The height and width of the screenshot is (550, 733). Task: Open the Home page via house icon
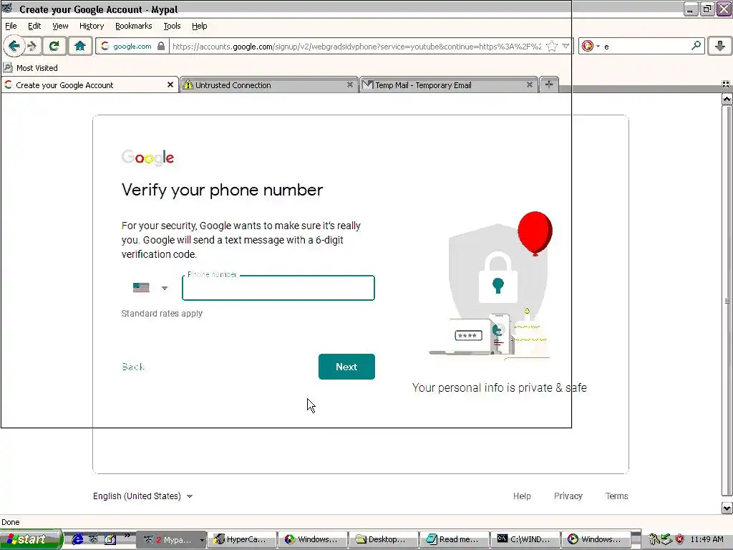80,47
